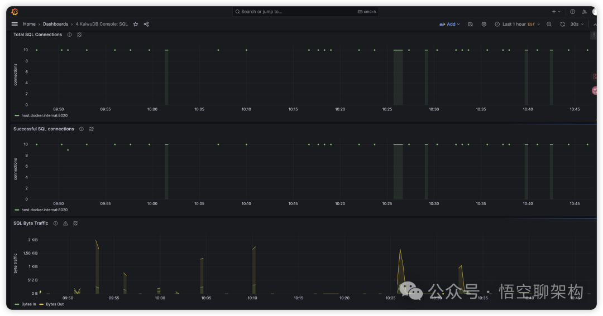Expand the 30s refresh interval dropdown
Image resolution: width=603 pixels, height=316 pixels.
click(x=577, y=25)
